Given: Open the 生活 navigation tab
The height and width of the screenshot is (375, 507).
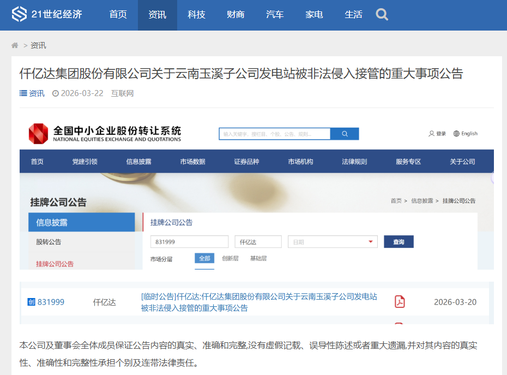Looking at the screenshot, I should (x=353, y=15).
